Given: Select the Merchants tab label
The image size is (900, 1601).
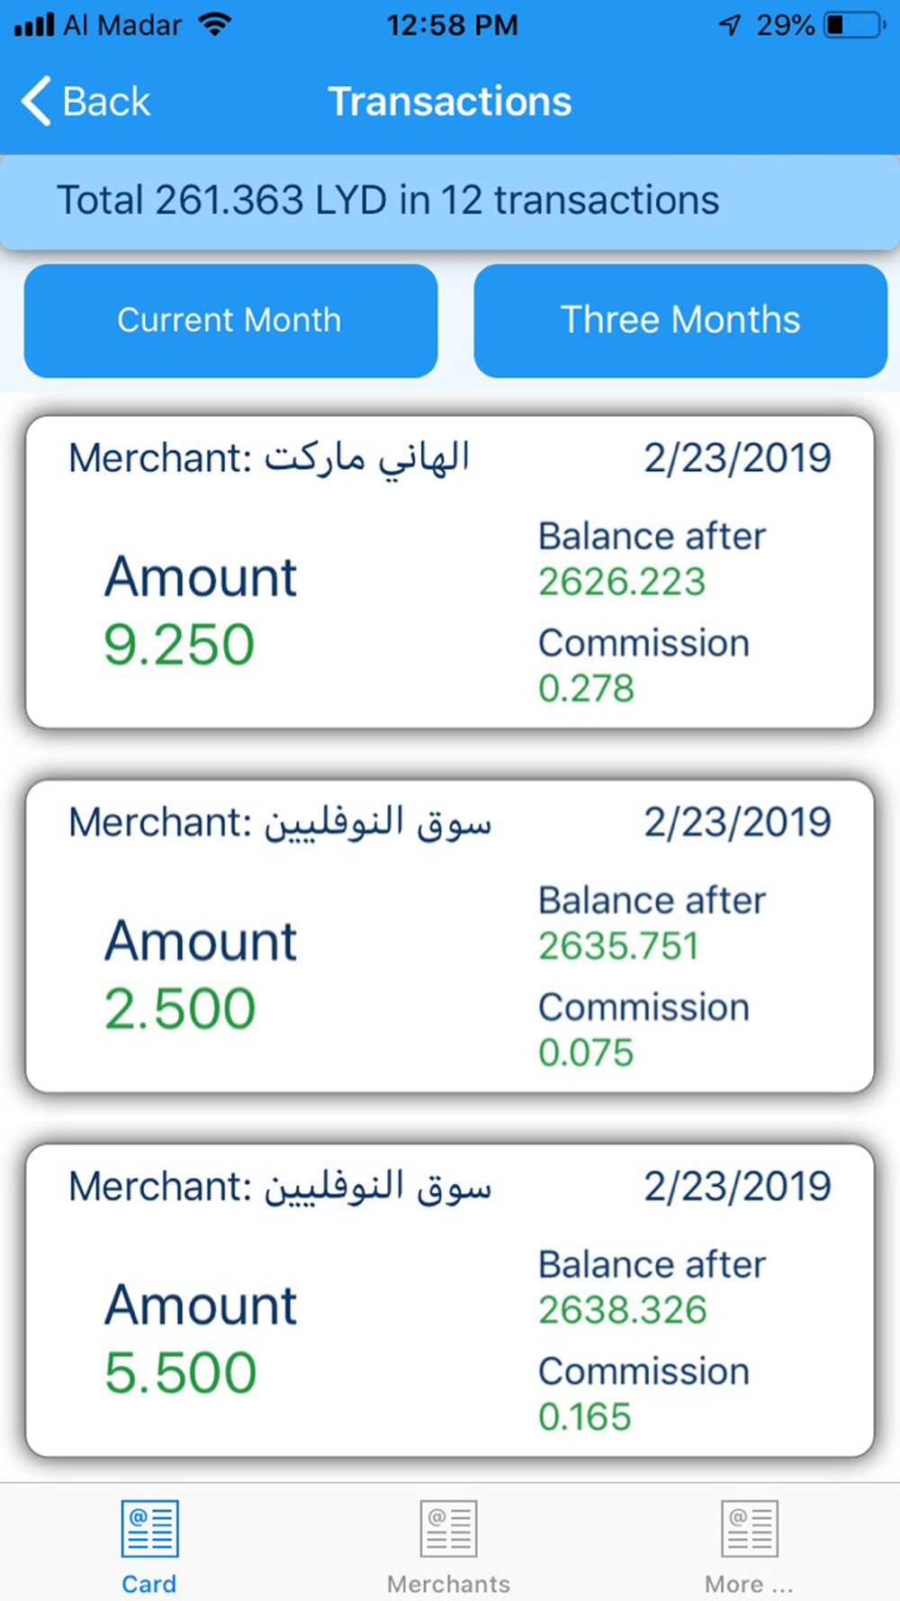Looking at the screenshot, I should [448, 1584].
